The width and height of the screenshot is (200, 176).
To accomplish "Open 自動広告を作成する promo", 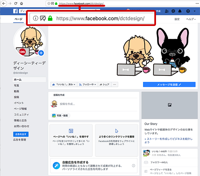I will click(94, 166).
